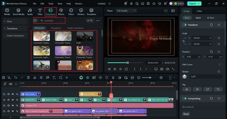
Task: Click the microphone voiceover icon
Action: point(113,78)
